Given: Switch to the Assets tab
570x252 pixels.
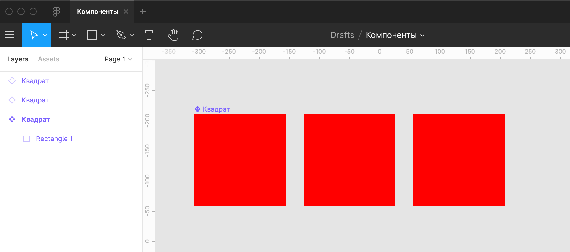Looking at the screenshot, I should pos(49,59).
